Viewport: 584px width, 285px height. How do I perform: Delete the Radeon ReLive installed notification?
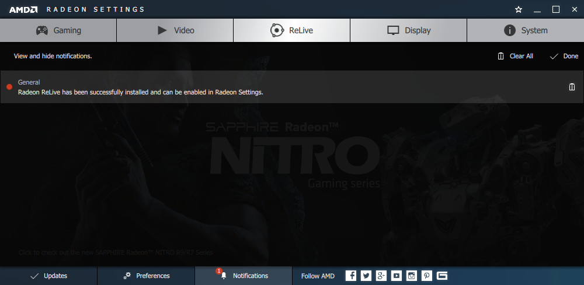[572, 87]
